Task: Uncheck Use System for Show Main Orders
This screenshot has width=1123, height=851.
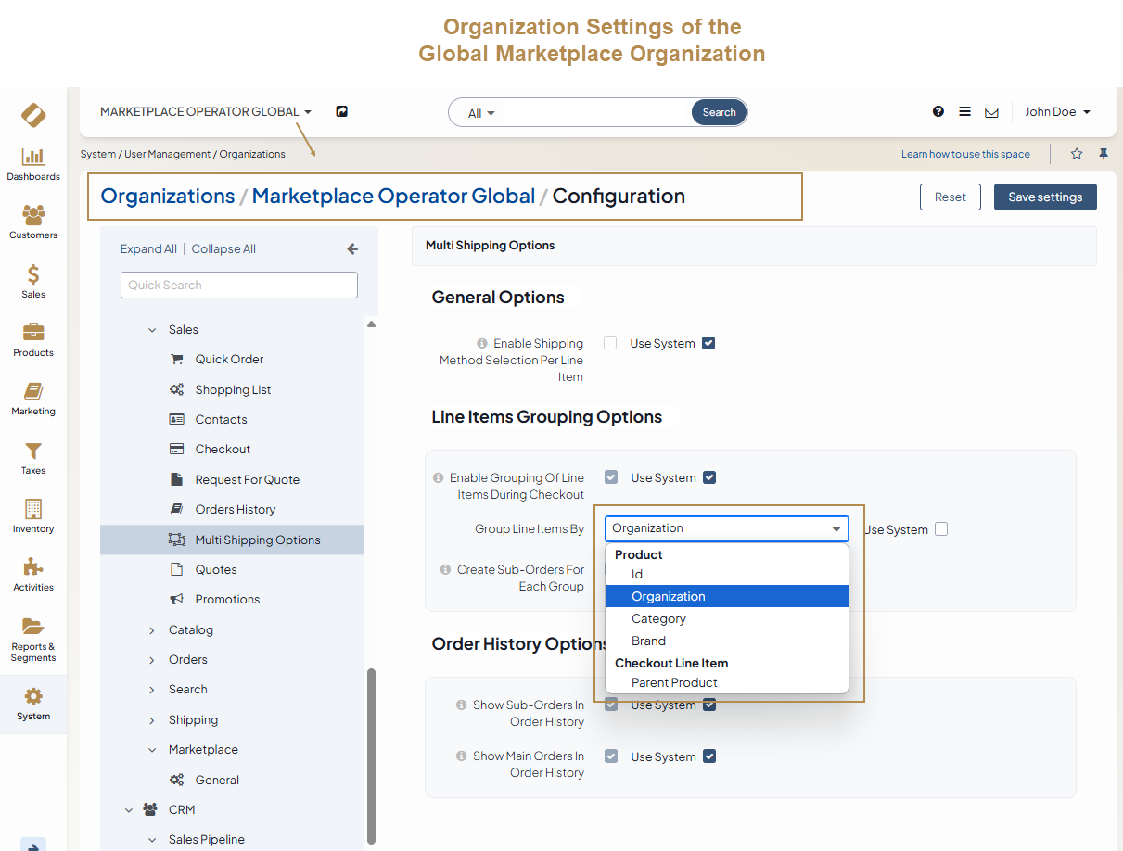Action: pyautogui.click(x=709, y=756)
